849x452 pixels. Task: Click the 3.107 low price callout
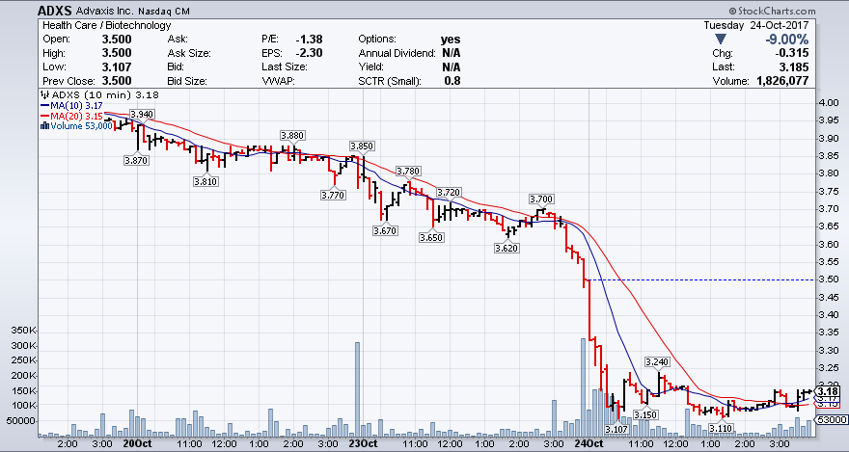tap(616, 429)
